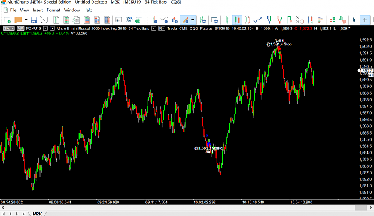Viewport: 374px width, 216px height.
Task: Open the Help menu
Action: point(88,10)
